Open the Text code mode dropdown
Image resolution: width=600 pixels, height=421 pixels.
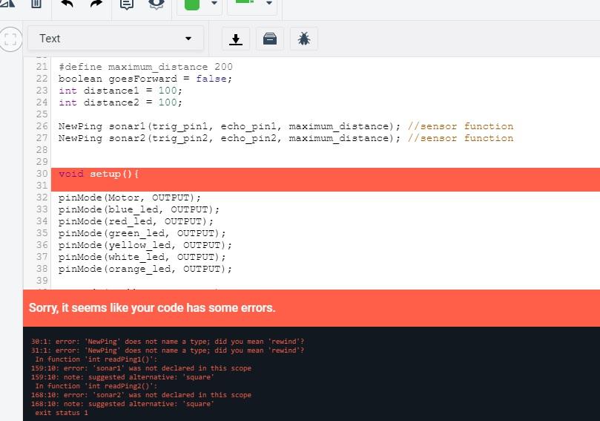[116, 39]
